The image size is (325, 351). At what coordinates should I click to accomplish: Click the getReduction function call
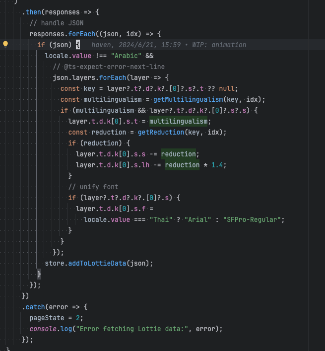tap(161, 132)
